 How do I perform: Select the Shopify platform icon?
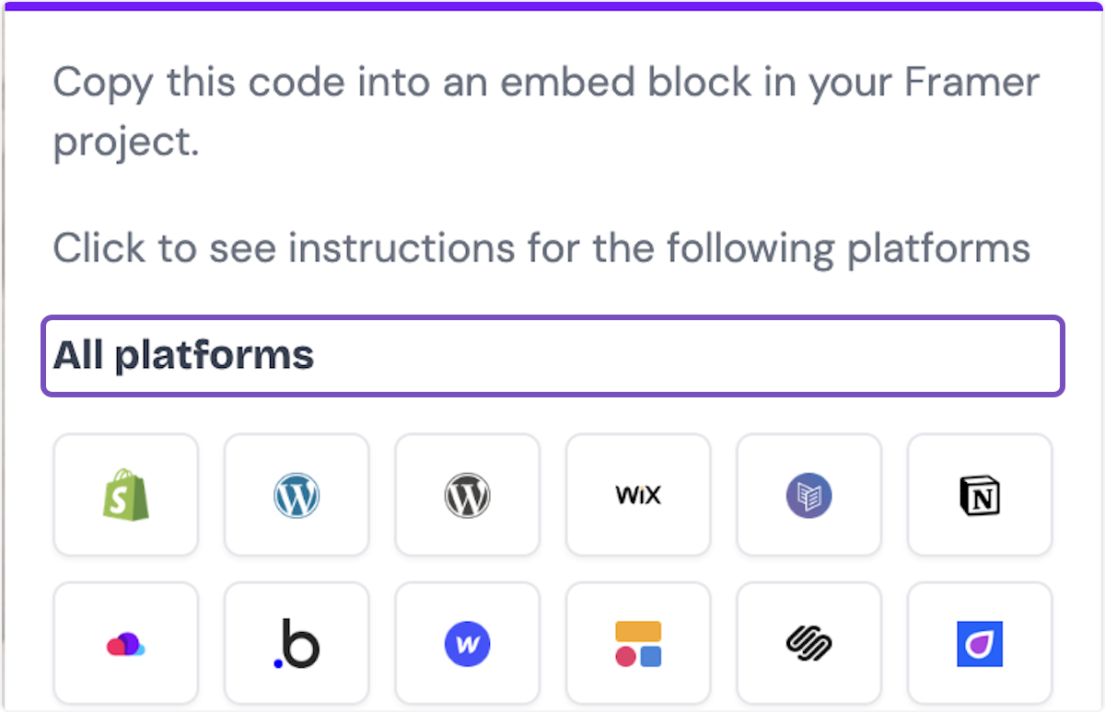click(125, 495)
